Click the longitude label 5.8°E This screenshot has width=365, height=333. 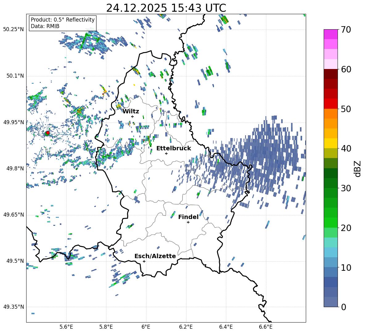[x=106, y=327]
